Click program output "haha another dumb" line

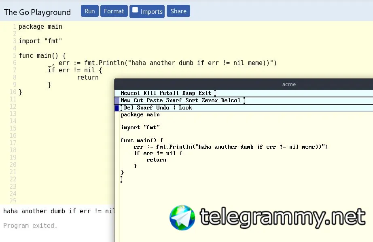59,211
